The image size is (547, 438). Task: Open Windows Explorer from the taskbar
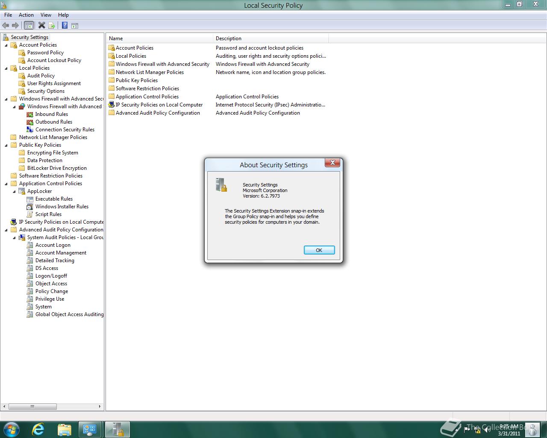coord(64,429)
